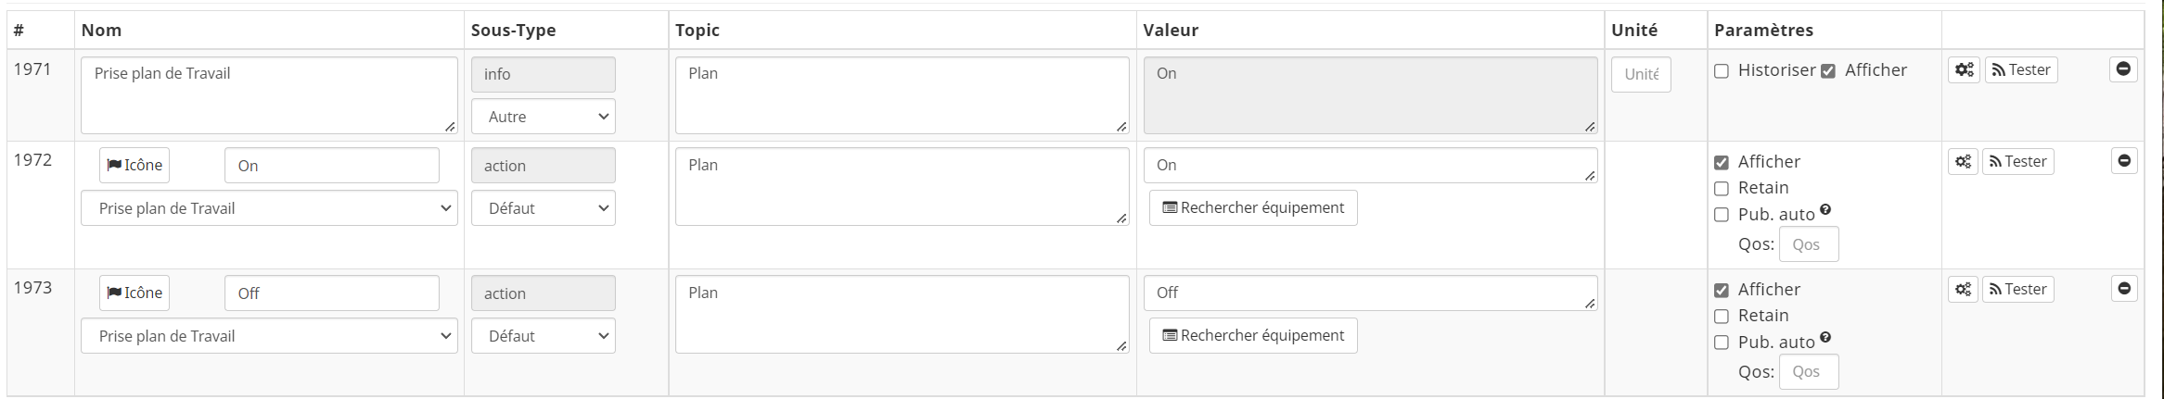Choose an icon for the On command
The width and height of the screenshot is (2164, 399).
[134, 166]
